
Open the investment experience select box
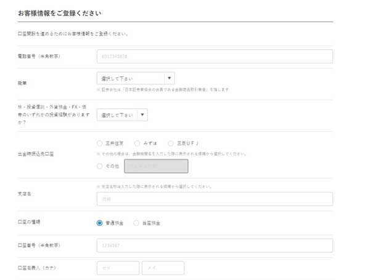pos(117,114)
